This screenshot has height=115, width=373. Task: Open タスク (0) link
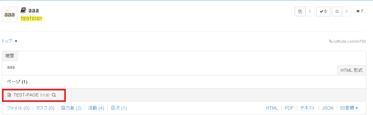[x=45, y=108]
